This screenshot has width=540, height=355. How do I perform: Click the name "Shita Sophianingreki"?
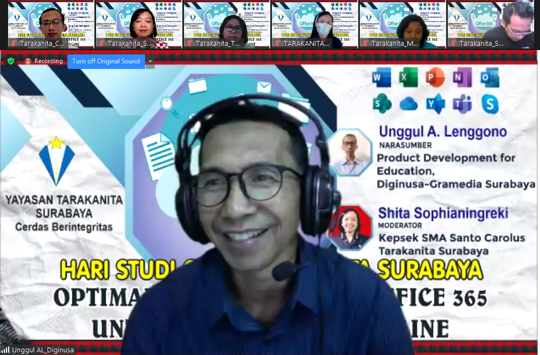click(x=443, y=213)
